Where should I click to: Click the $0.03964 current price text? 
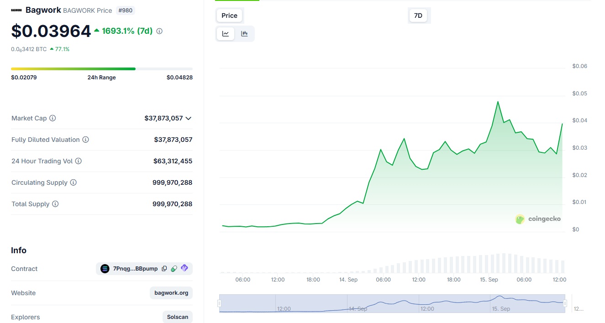coord(51,31)
